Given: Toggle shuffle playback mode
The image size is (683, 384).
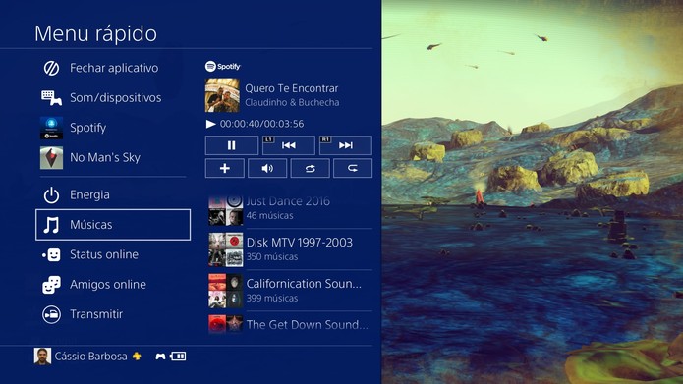Looking at the screenshot, I should pyautogui.click(x=310, y=169).
